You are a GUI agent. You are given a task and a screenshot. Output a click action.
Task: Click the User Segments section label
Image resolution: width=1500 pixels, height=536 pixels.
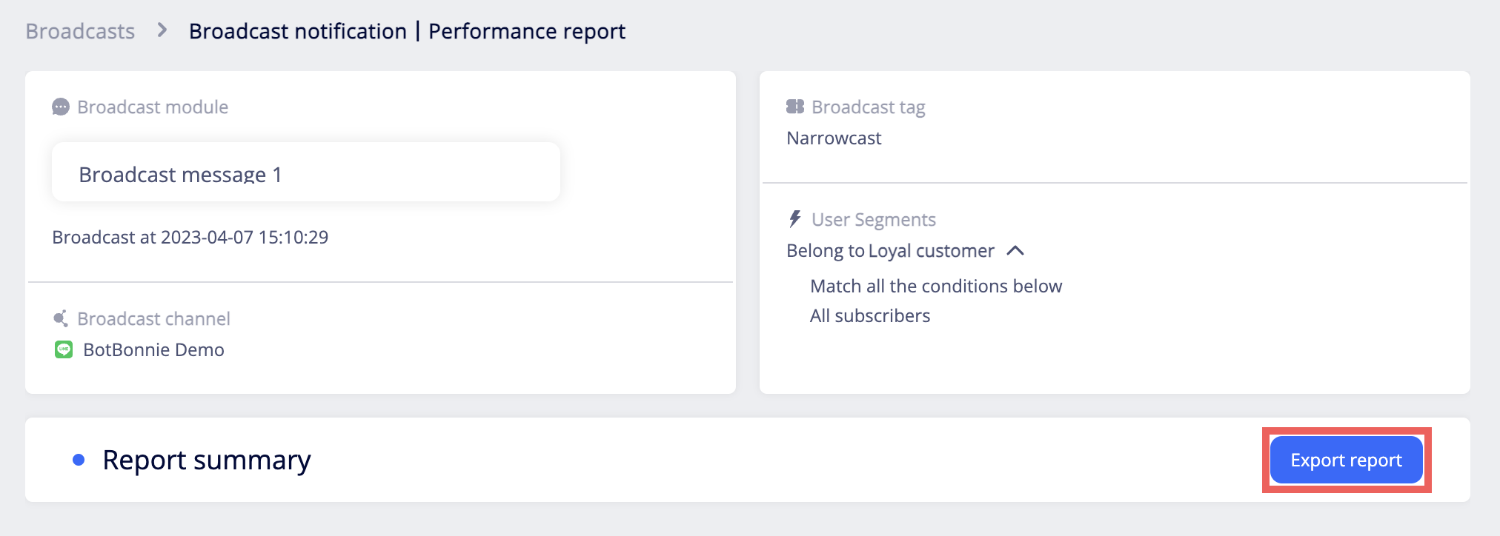point(873,220)
